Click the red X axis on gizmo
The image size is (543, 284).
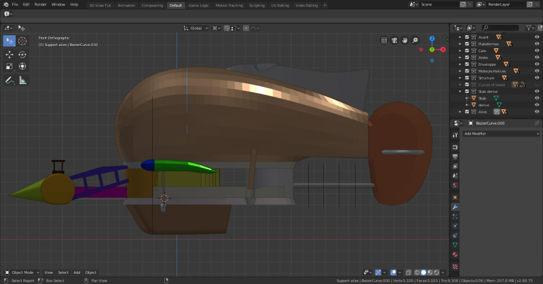coord(443,49)
